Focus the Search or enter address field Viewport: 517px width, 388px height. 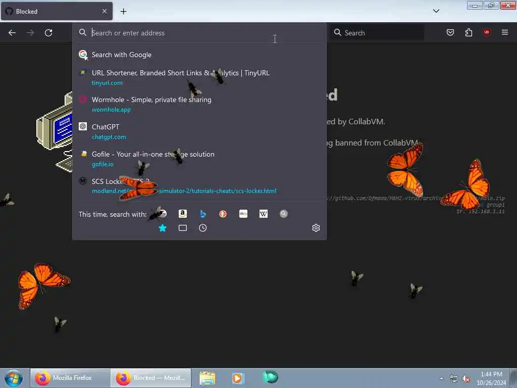coord(198,33)
